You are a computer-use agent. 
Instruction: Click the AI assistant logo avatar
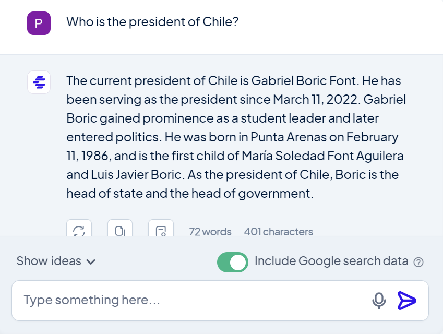click(x=39, y=82)
